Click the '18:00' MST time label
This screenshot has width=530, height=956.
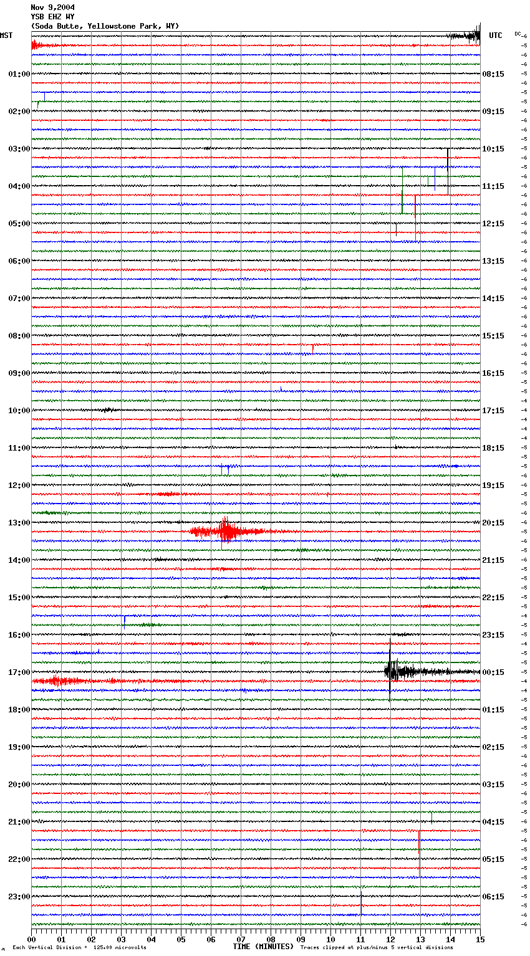pos(19,710)
